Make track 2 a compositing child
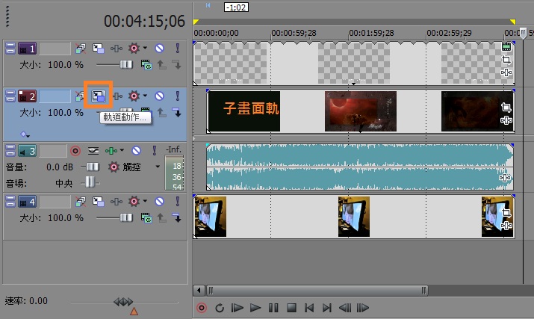 tap(177, 112)
